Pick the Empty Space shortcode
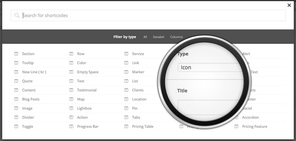 pyautogui.click(x=88, y=72)
